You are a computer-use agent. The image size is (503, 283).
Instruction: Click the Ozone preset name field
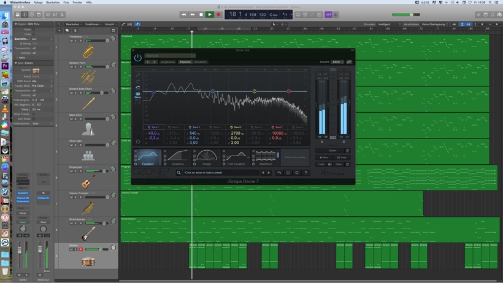pyautogui.click(x=221, y=173)
